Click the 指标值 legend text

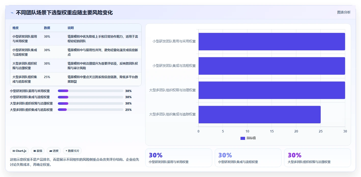point(251,138)
